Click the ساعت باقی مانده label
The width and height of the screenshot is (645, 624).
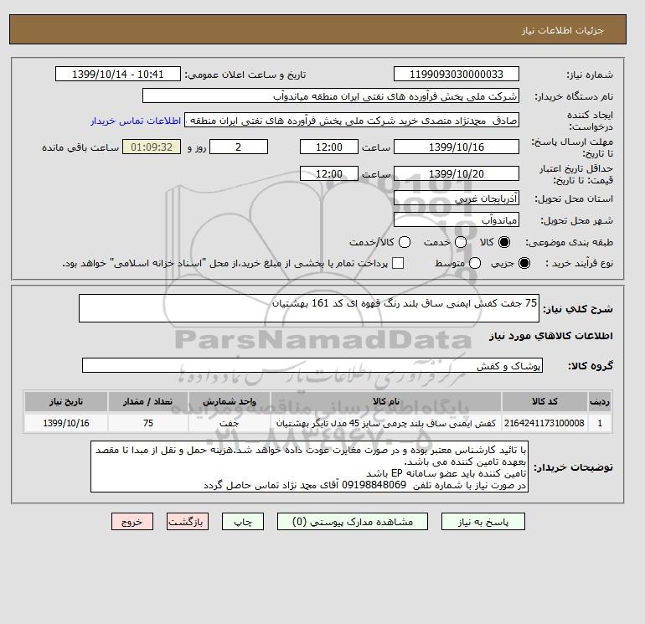(x=80, y=147)
